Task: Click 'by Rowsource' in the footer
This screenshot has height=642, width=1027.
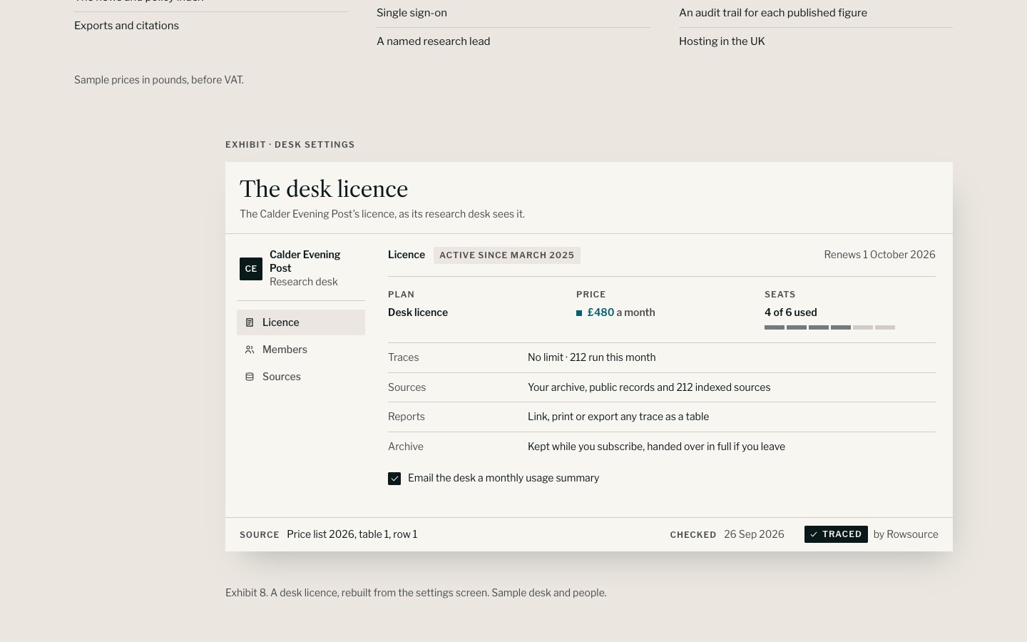Action: click(906, 534)
